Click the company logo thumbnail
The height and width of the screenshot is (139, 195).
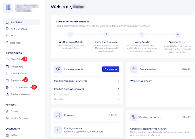coord(8,8)
